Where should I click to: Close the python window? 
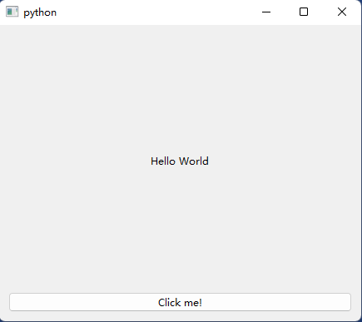pos(342,12)
